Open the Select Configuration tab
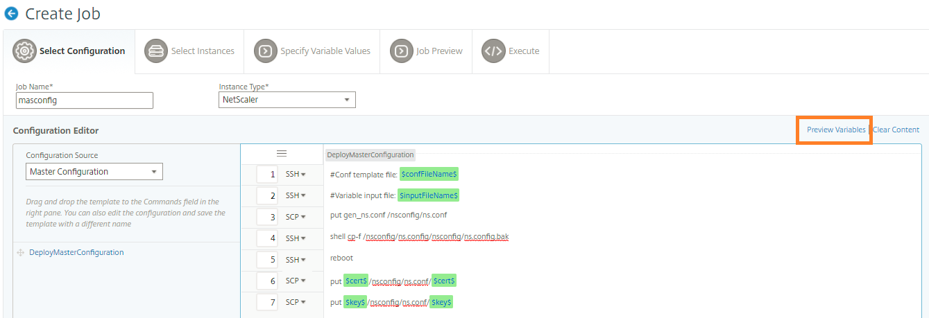This screenshot has height=318, width=929. pyautogui.click(x=69, y=51)
